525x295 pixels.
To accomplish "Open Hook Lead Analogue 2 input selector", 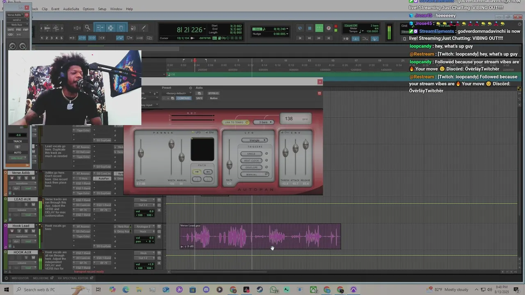I will click(x=144, y=227).
